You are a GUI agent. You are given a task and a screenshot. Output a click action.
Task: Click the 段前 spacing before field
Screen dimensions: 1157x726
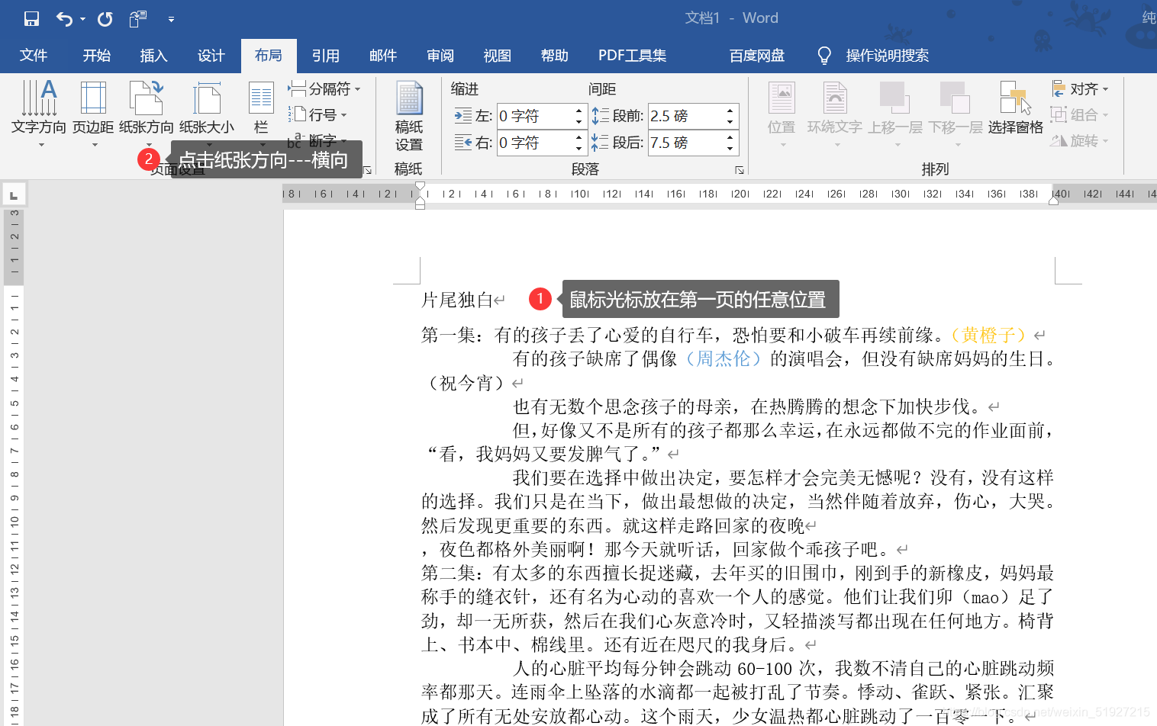pos(685,116)
